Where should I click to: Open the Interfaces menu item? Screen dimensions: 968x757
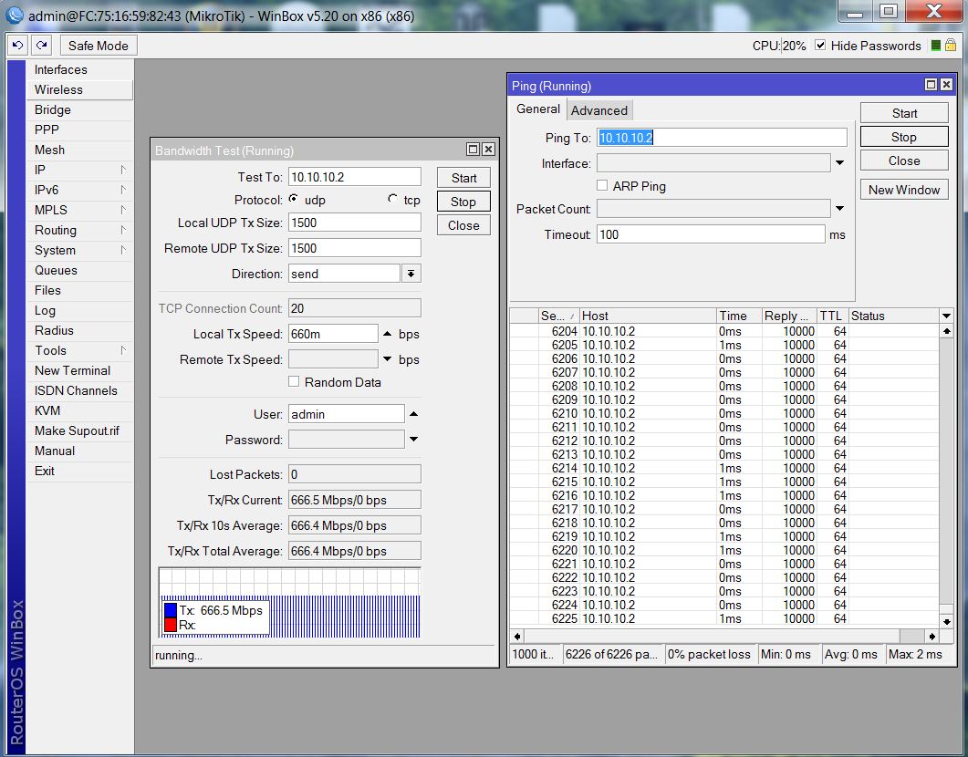point(79,69)
